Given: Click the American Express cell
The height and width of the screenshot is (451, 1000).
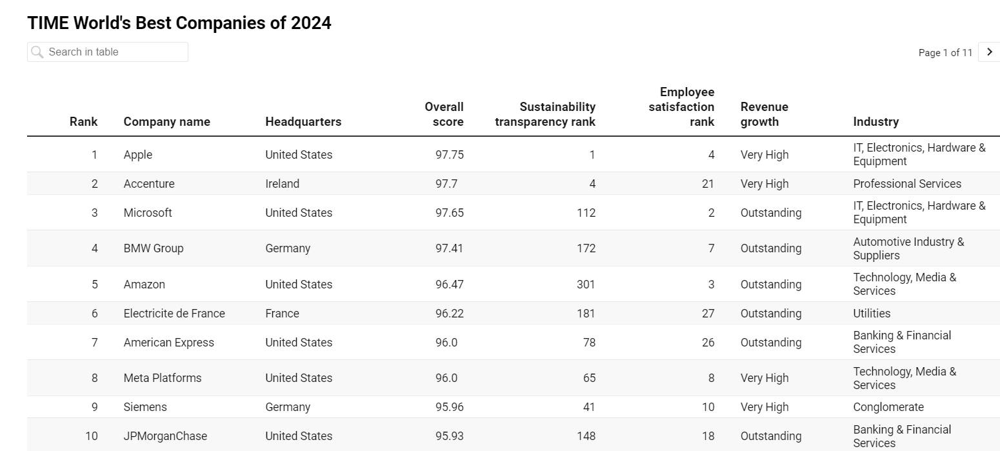Looking at the screenshot, I should point(168,343).
